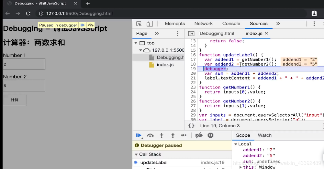Viewport: 324px width, 169px height.
Task: Click the Number 1 input field
Action: pyautogui.click(x=24, y=64)
